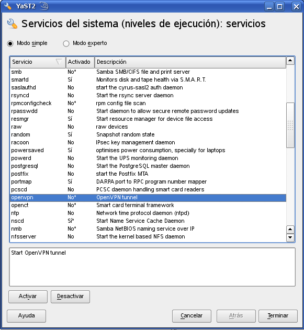Click 'IPsec key management daemon' description
304x330 pixels.
click(x=136, y=142)
